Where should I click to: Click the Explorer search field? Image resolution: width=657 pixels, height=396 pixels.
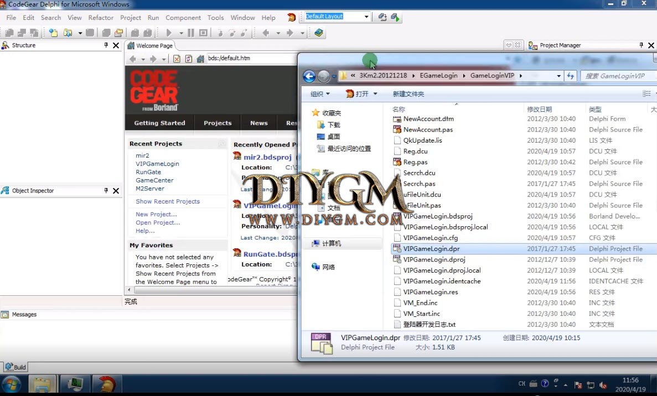coord(619,76)
